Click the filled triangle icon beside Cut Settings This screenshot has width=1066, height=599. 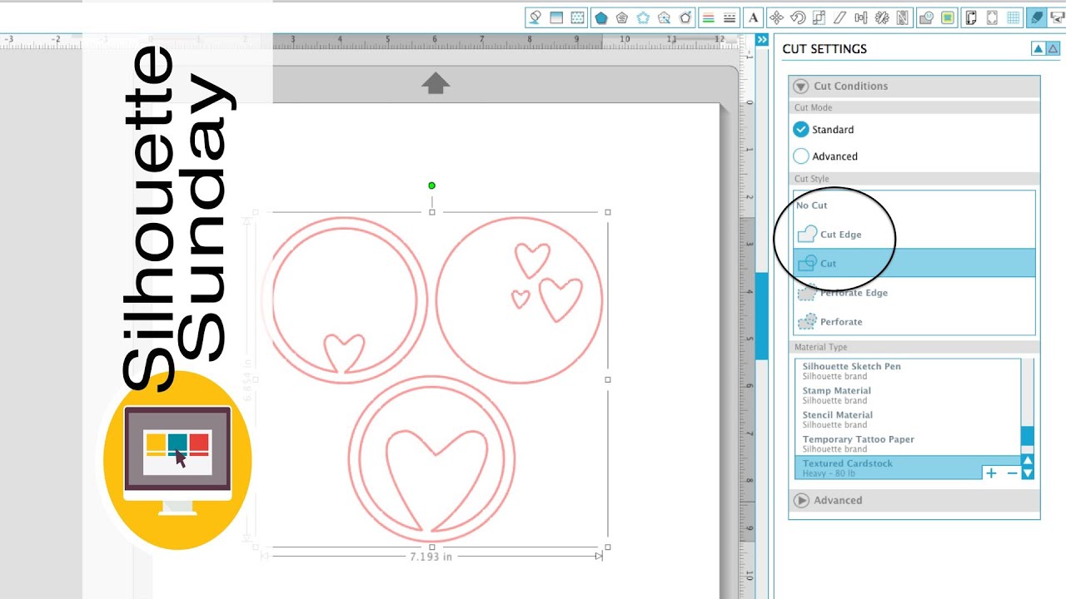click(1038, 49)
